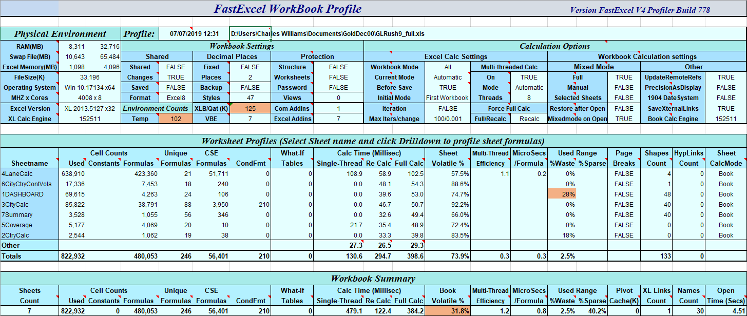Click the "Recalc" value cell
Viewport: 747px width, 316px height.
pyautogui.click(x=529, y=118)
